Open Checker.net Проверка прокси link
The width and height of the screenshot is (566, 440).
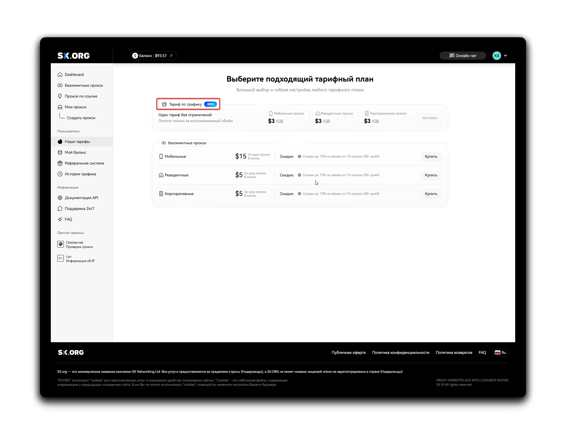pos(76,245)
